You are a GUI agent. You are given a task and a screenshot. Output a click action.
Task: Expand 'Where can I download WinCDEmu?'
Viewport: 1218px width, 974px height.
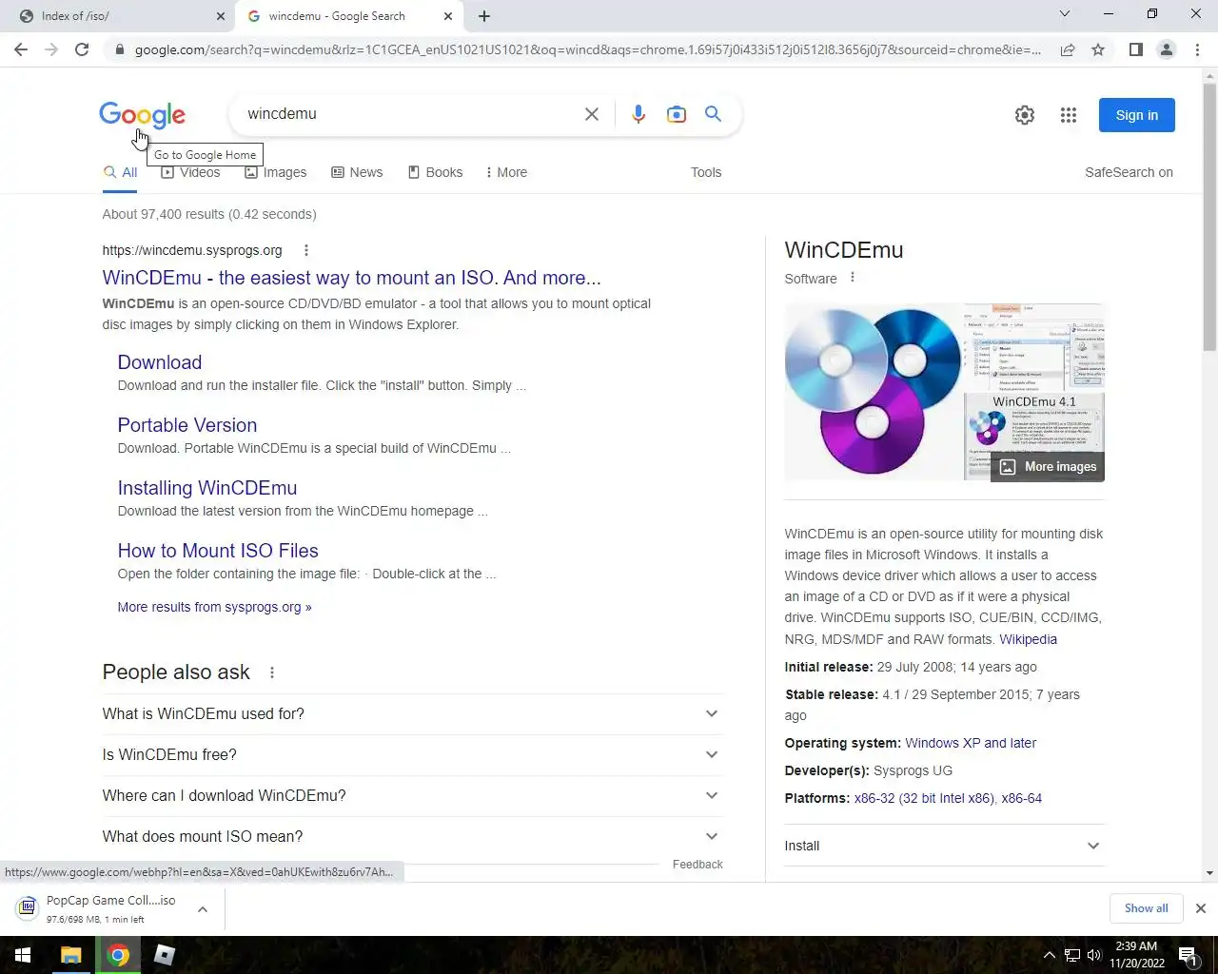(411, 796)
